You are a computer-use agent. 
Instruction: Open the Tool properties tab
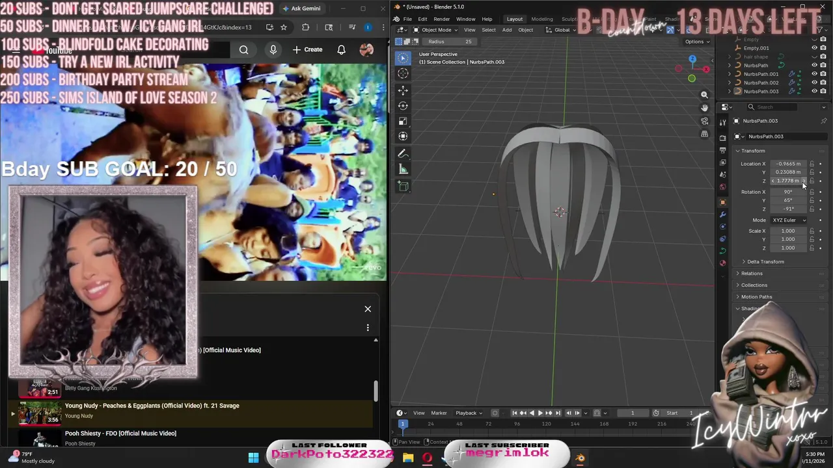pyautogui.click(x=722, y=122)
